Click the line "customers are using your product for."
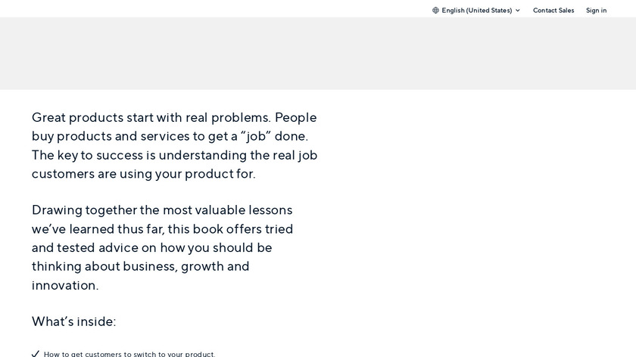 coord(144,174)
